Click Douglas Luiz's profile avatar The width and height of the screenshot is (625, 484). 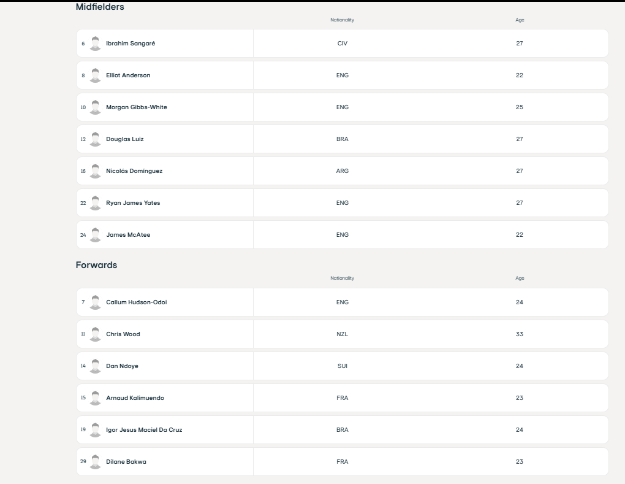click(95, 139)
